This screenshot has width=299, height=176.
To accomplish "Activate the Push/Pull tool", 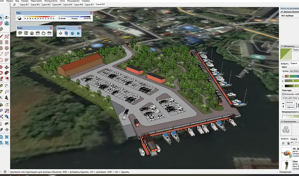I will [x=7, y=67].
